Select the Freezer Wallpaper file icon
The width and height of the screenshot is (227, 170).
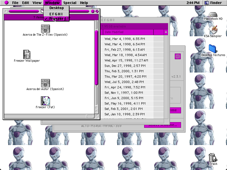point(27,54)
